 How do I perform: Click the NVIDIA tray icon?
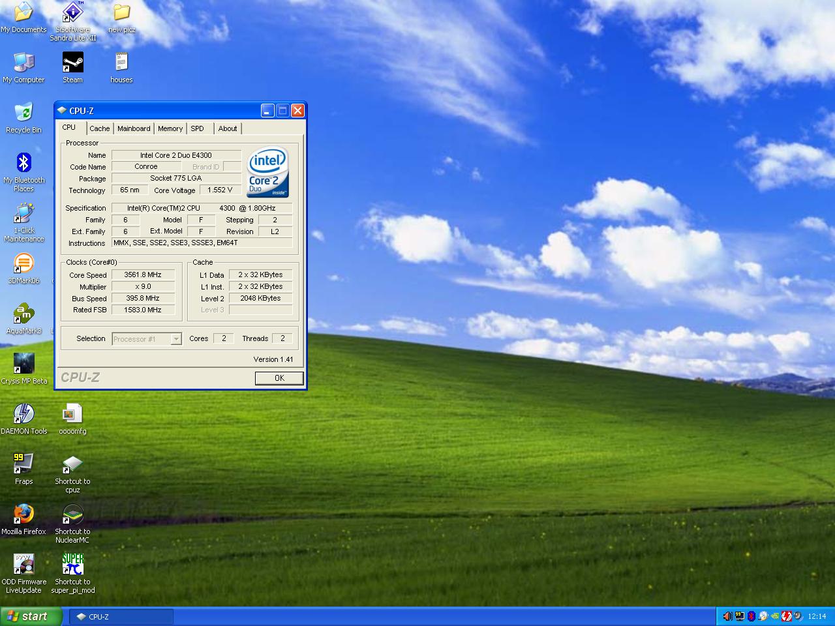coord(775,616)
